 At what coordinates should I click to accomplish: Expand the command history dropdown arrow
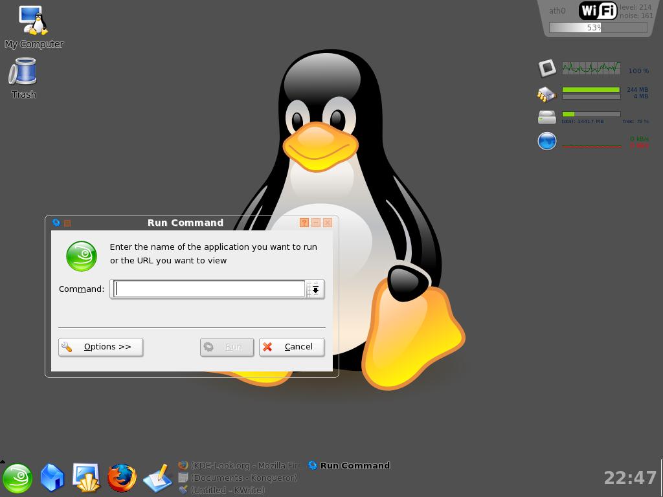315,289
